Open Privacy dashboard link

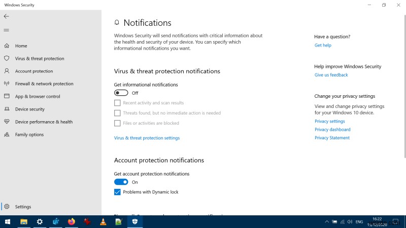point(332,130)
